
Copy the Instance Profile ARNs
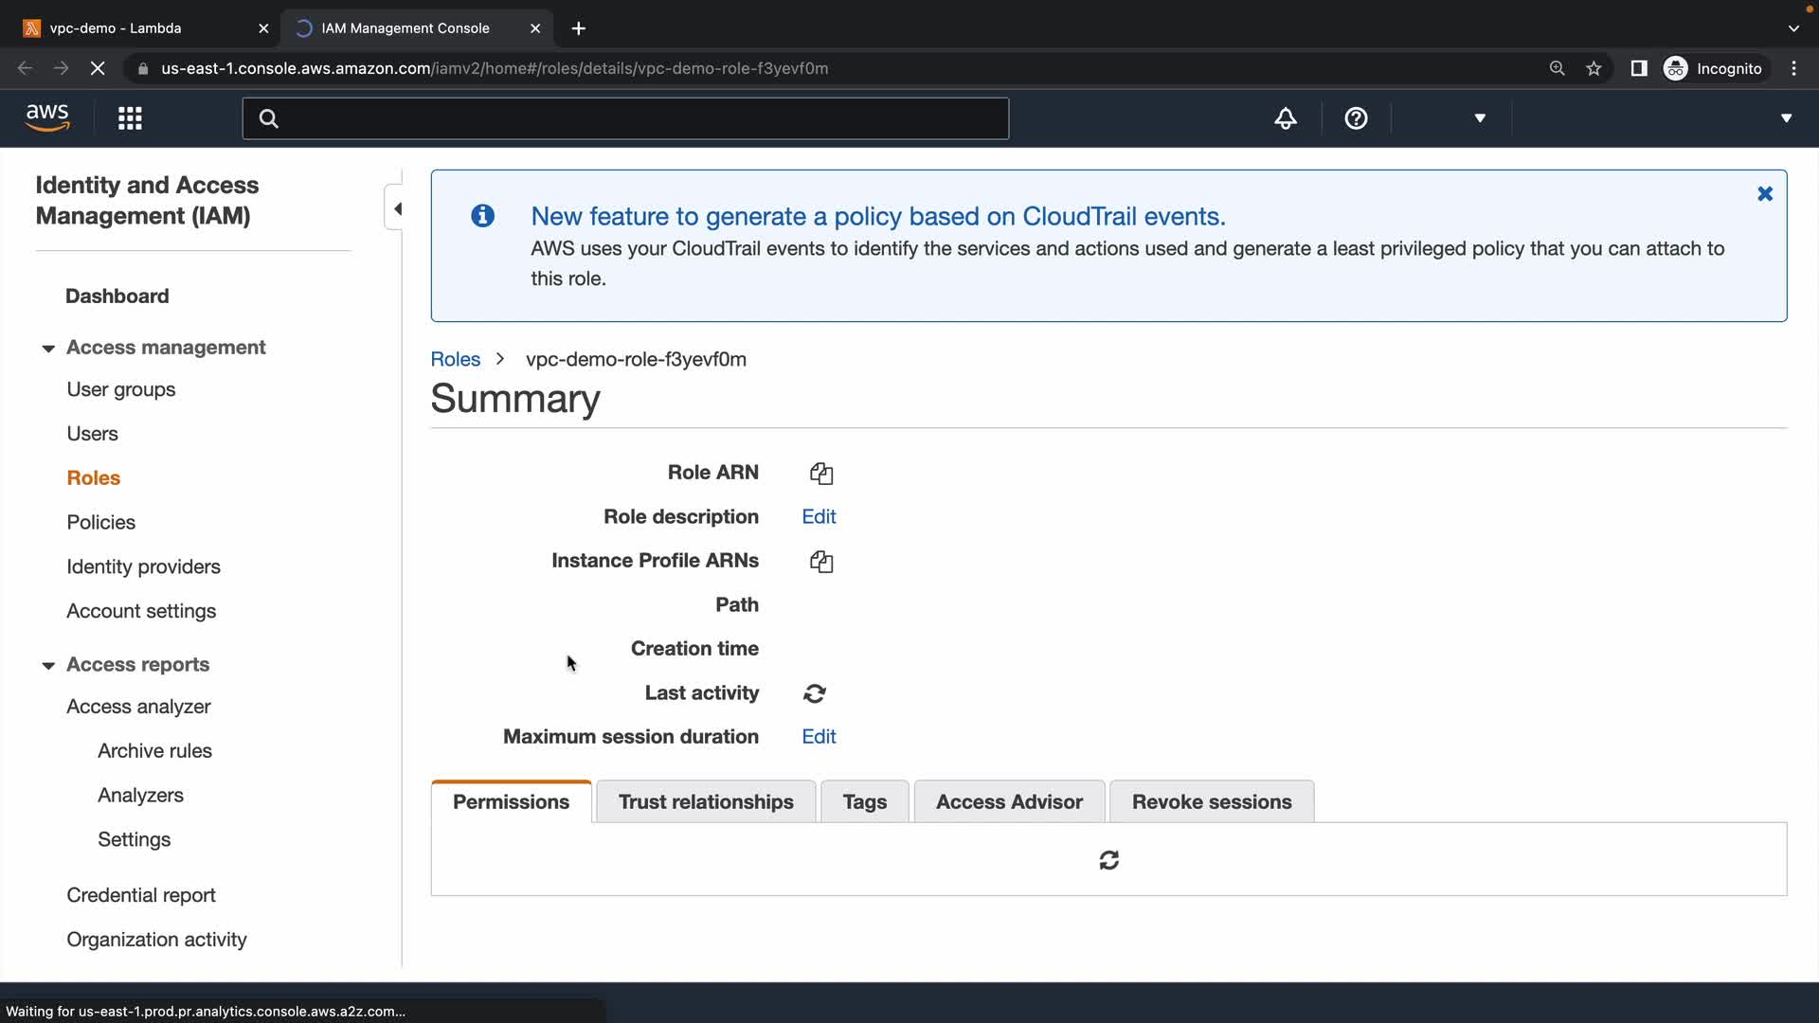click(x=821, y=562)
